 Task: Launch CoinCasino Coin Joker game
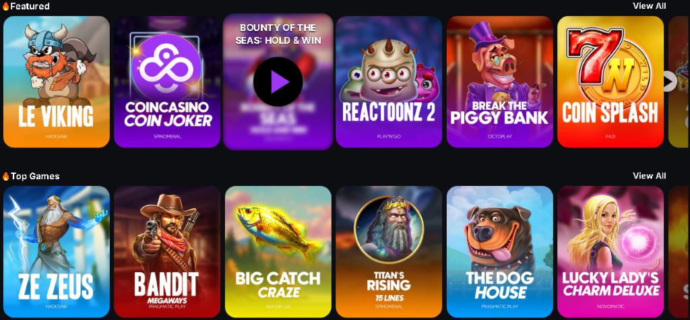[x=167, y=82]
